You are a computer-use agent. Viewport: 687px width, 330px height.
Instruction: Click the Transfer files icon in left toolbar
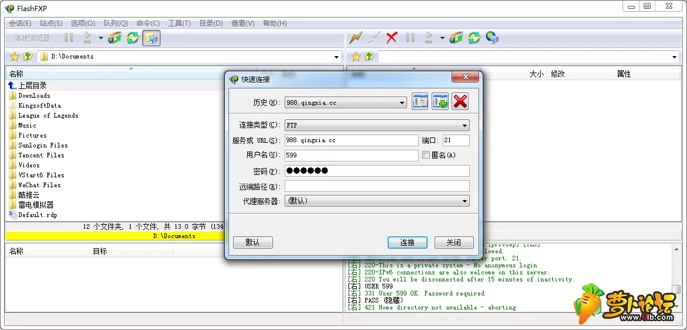tap(115, 38)
